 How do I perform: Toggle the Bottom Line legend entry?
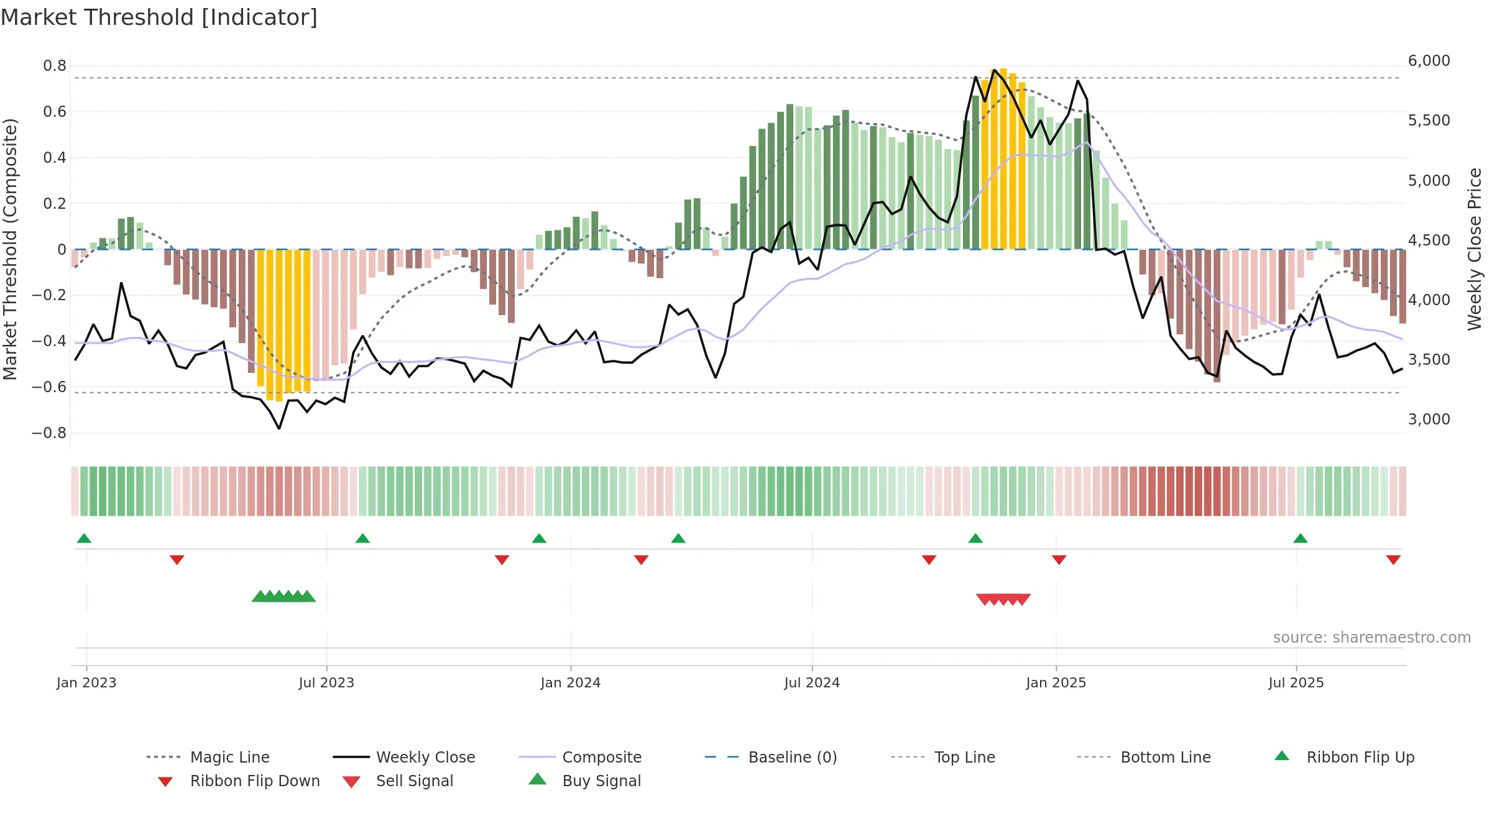tap(1144, 757)
